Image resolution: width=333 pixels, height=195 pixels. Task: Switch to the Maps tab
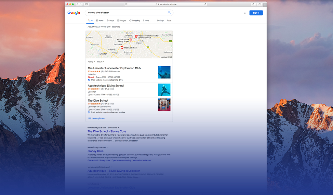pyautogui.click(x=111, y=20)
